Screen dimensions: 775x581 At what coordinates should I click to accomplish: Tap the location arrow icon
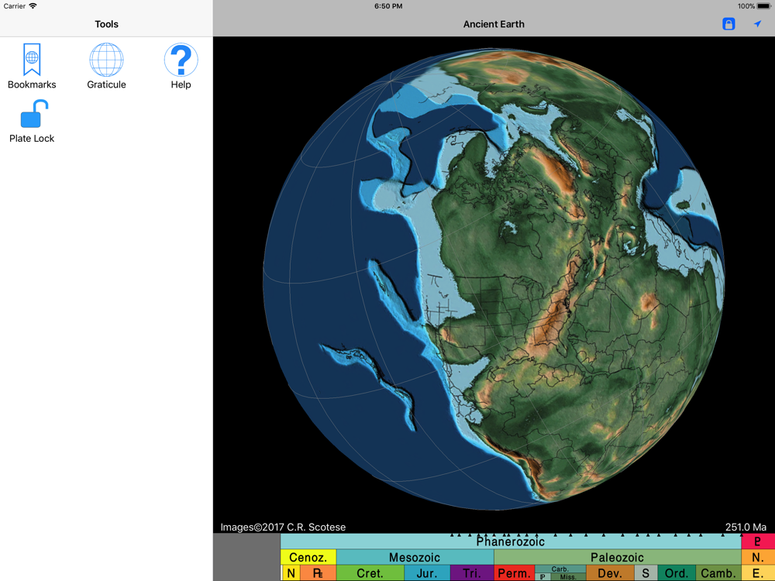coord(757,24)
